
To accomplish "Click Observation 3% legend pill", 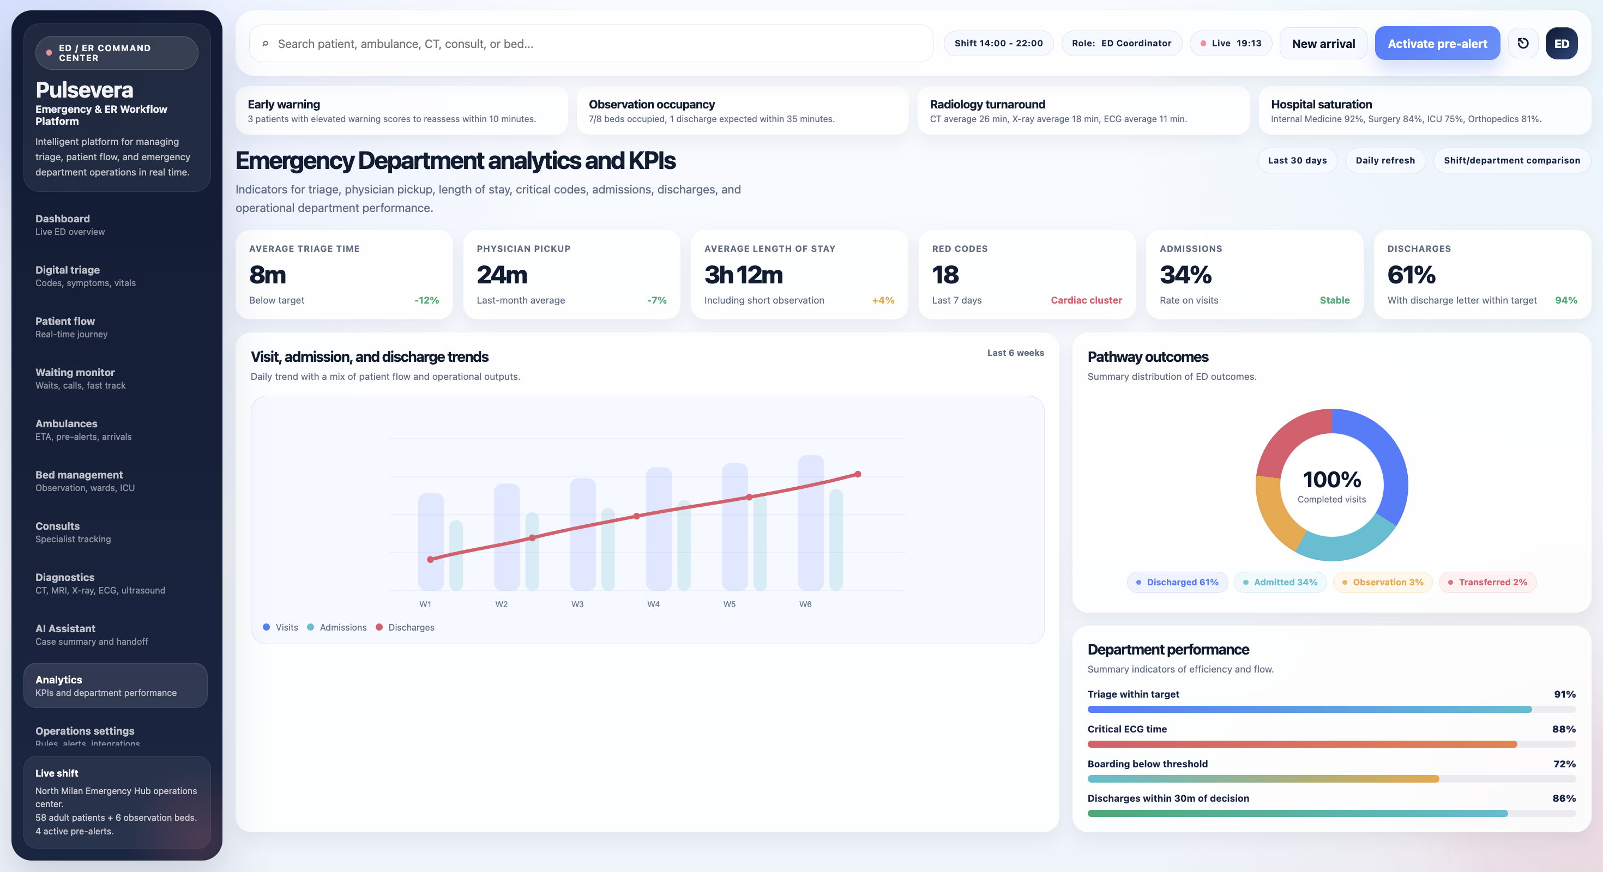I will (x=1383, y=582).
